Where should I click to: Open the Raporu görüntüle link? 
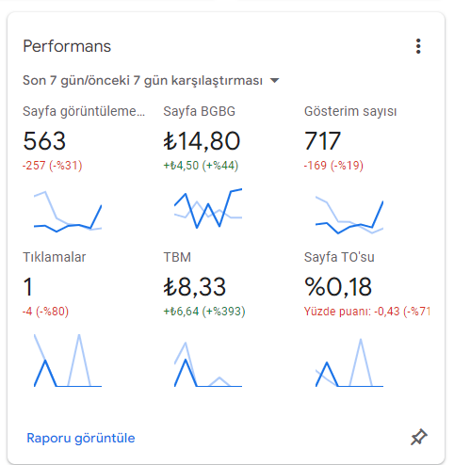coord(81,438)
